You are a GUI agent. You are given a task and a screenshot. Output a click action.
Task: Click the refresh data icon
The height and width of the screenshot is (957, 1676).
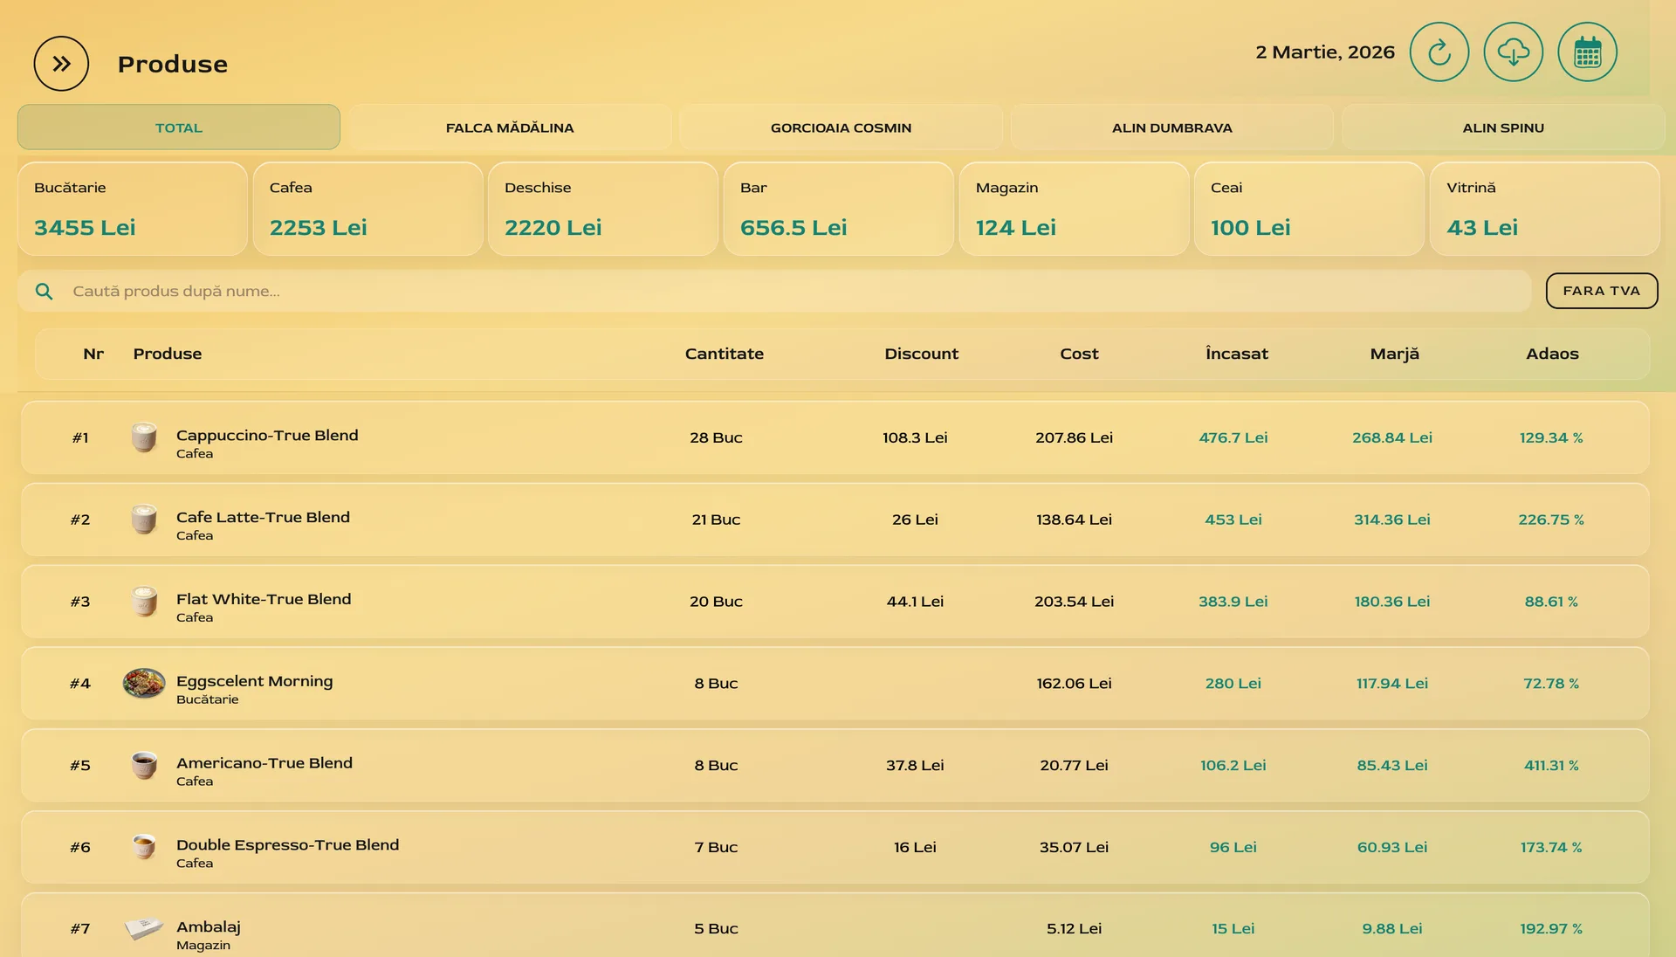(x=1439, y=52)
